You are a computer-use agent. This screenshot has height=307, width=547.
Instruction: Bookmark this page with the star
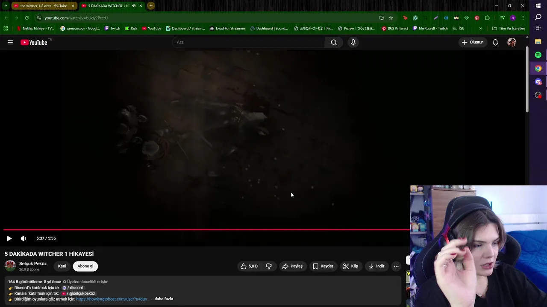[391, 18]
